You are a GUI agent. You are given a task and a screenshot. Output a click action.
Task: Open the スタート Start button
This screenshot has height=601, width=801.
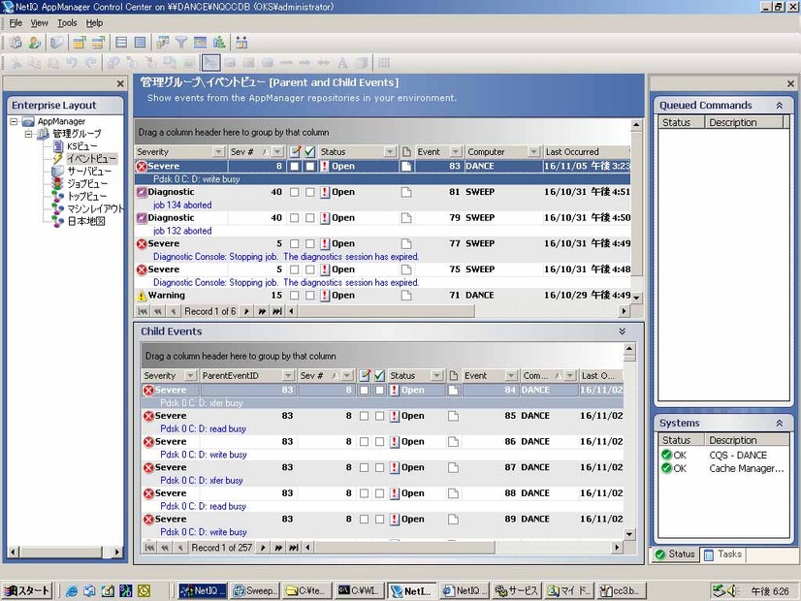coord(26,590)
